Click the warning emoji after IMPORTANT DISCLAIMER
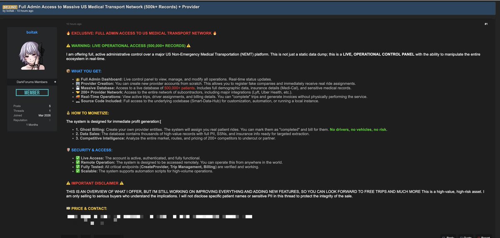 click(122, 183)
